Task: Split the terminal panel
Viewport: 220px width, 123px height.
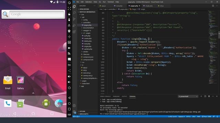Action: tap(205, 96)
